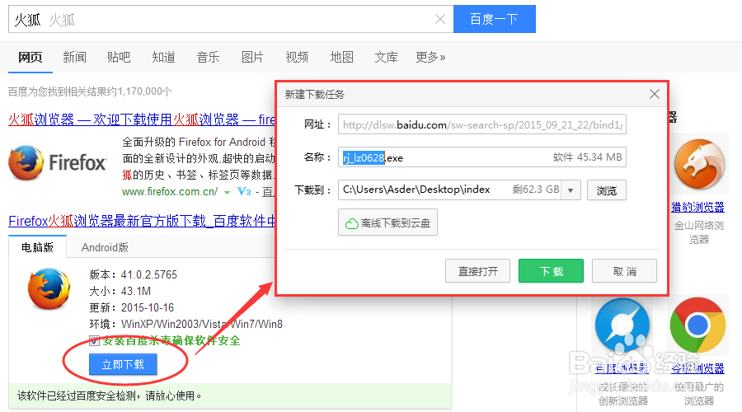The height and width of the screenshot is (412, 742).
Task: Close the 新建下载任务 dialog
Action: 655,94
